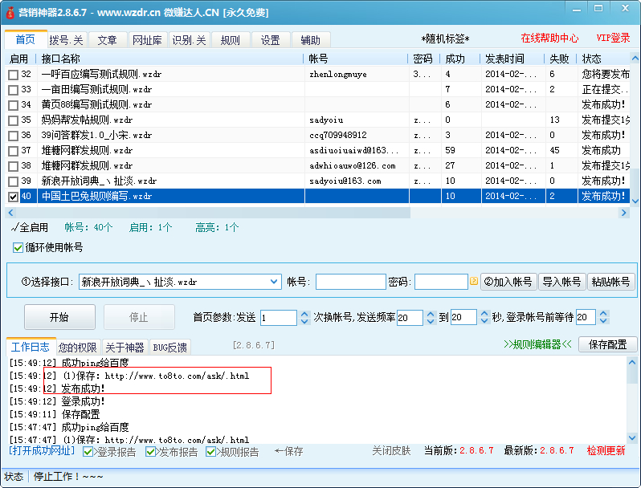The height and width of the screenshot is (488, 641).
Task: Switch to the 网址库 tab
Action: (x=147, y=40)
